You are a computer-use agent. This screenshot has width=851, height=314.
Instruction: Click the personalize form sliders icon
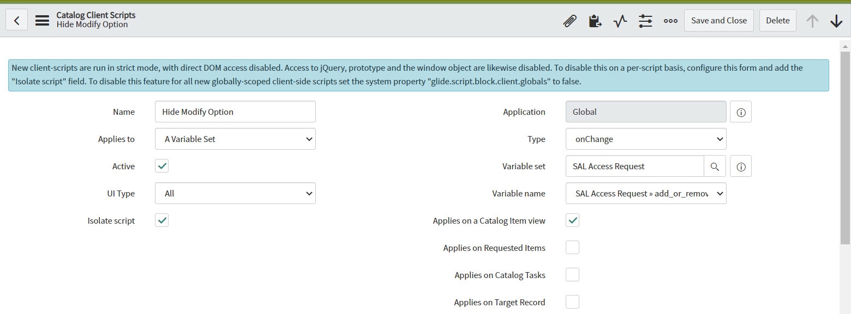645,21
